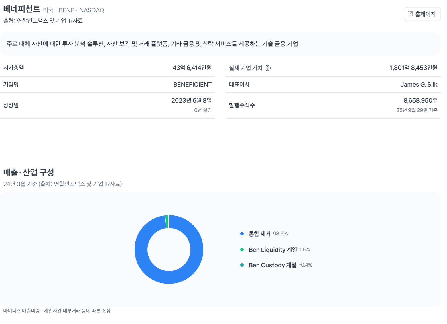
Task: Click the listing date 2023년 6월 8일
Action: click(x=192, y=100)
